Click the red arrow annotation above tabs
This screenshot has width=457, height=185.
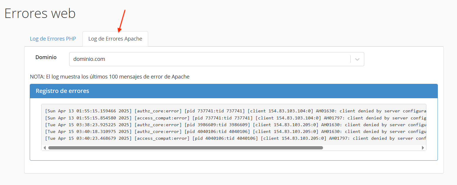tap(122, 21)
